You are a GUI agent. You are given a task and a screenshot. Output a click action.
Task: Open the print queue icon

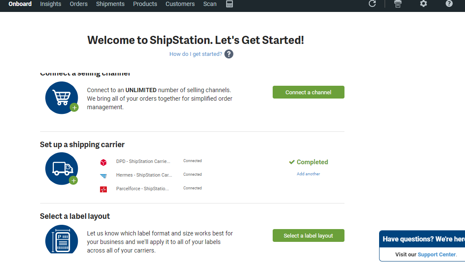point(397,4)
